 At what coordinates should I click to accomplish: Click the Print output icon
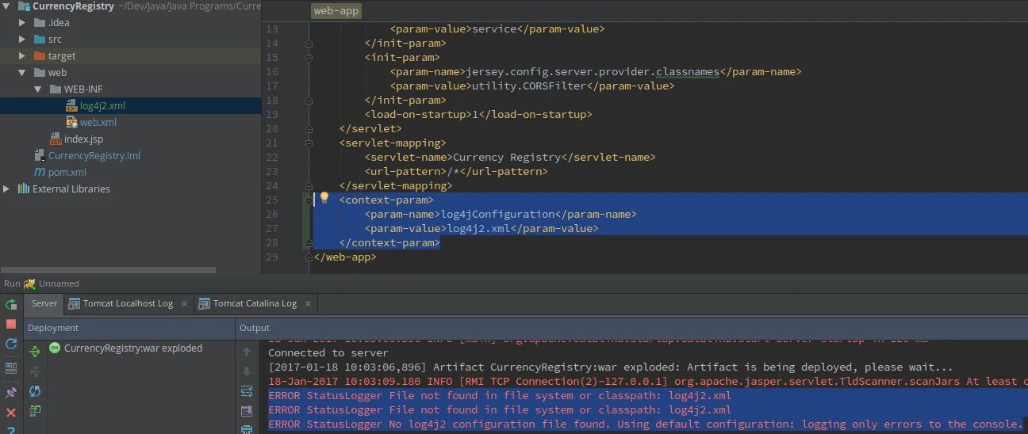click(247, 428)
